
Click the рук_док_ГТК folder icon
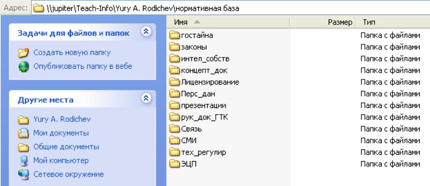(174, 117)
